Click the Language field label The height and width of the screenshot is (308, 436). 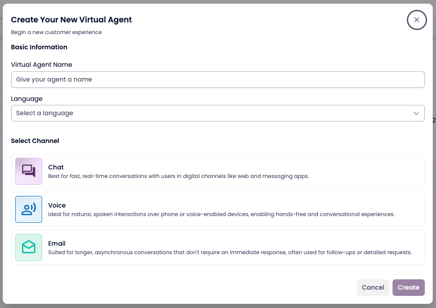point(27,99)
